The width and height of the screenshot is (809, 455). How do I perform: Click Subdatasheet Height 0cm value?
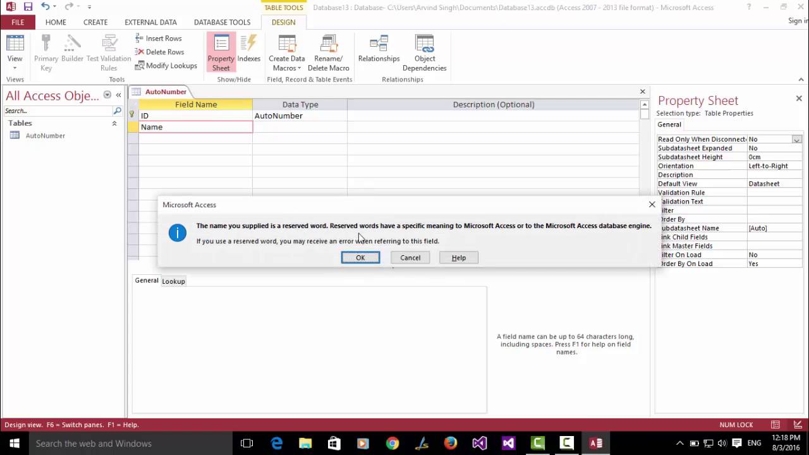774,157
